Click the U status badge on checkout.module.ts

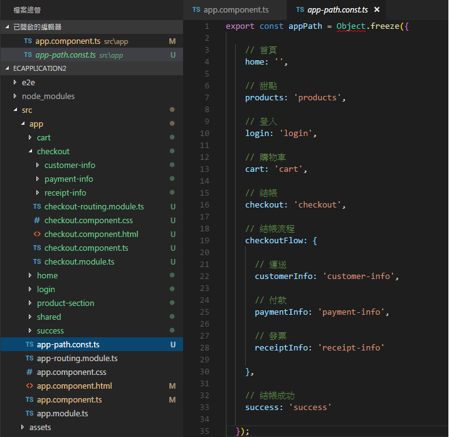(173, 261)
